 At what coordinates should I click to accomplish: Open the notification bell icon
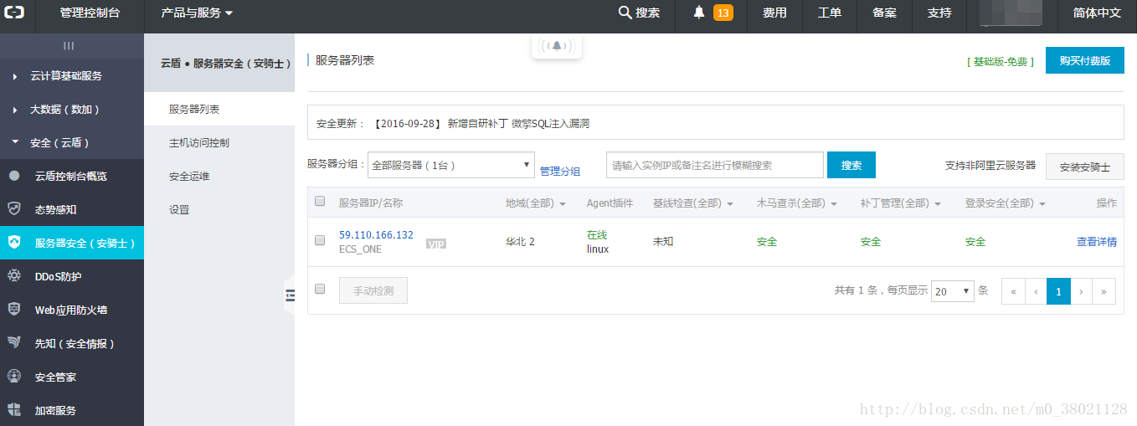[699, 13]
